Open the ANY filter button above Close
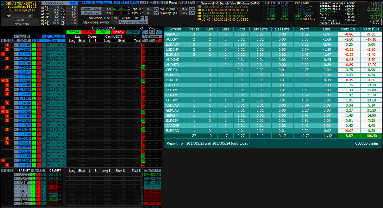Viewport: 383px width, 208px height. pos(46,36)
